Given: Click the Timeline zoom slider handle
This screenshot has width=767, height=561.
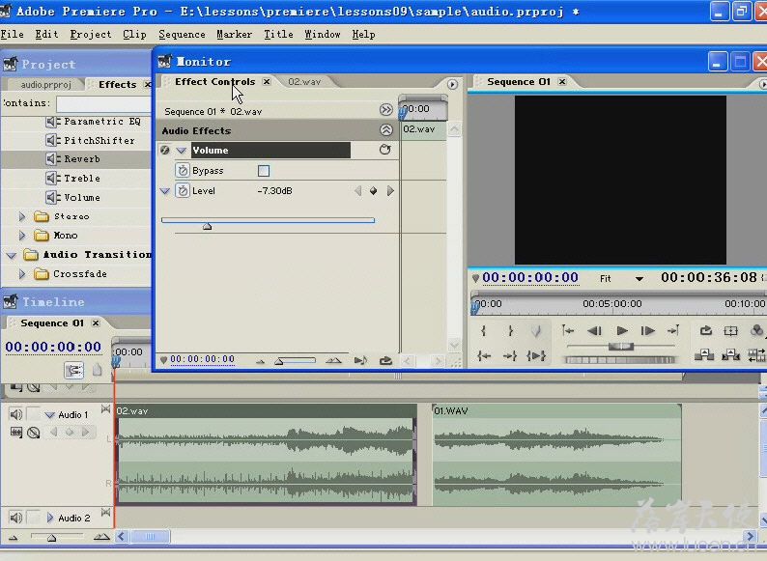Looking at the screenshot, I should pyautogui.click(x=51, y=538).
